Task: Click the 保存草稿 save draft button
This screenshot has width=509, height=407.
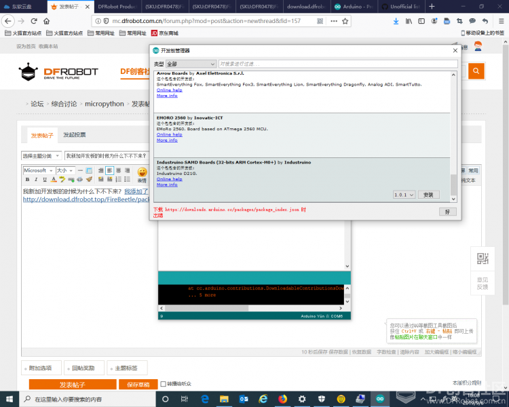Action: click(x=138, y=385)
